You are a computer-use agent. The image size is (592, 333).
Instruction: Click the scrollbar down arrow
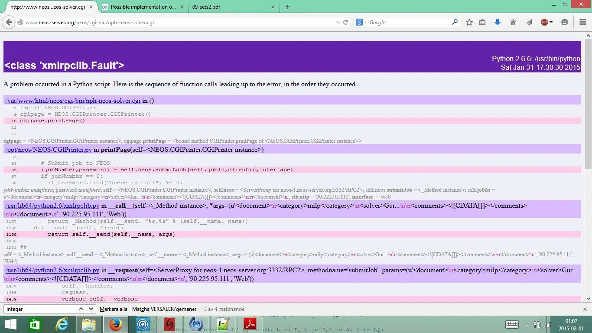pos(588,299)
